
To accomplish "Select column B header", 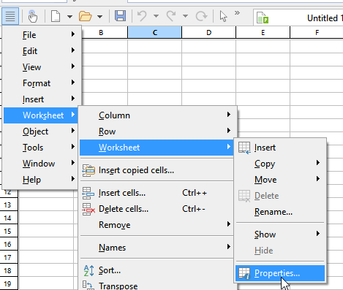I will tap(105, 32).
